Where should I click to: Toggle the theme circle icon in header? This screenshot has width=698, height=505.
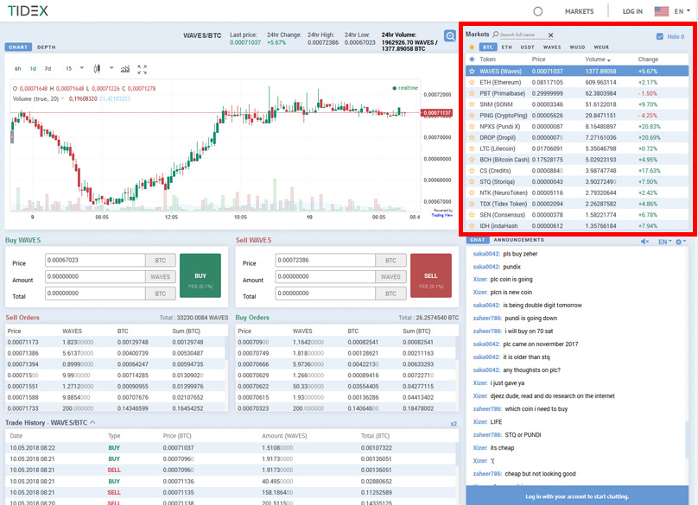537,11
